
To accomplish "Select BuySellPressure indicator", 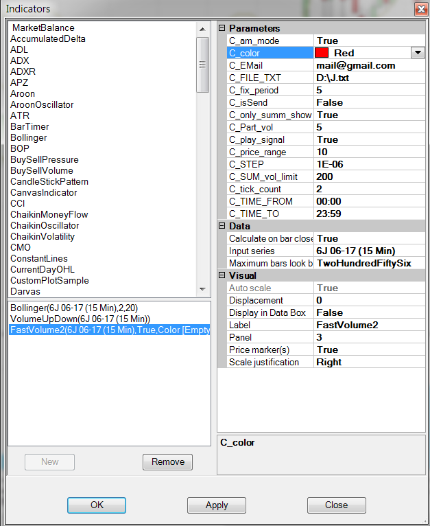I will coord(45,160).
